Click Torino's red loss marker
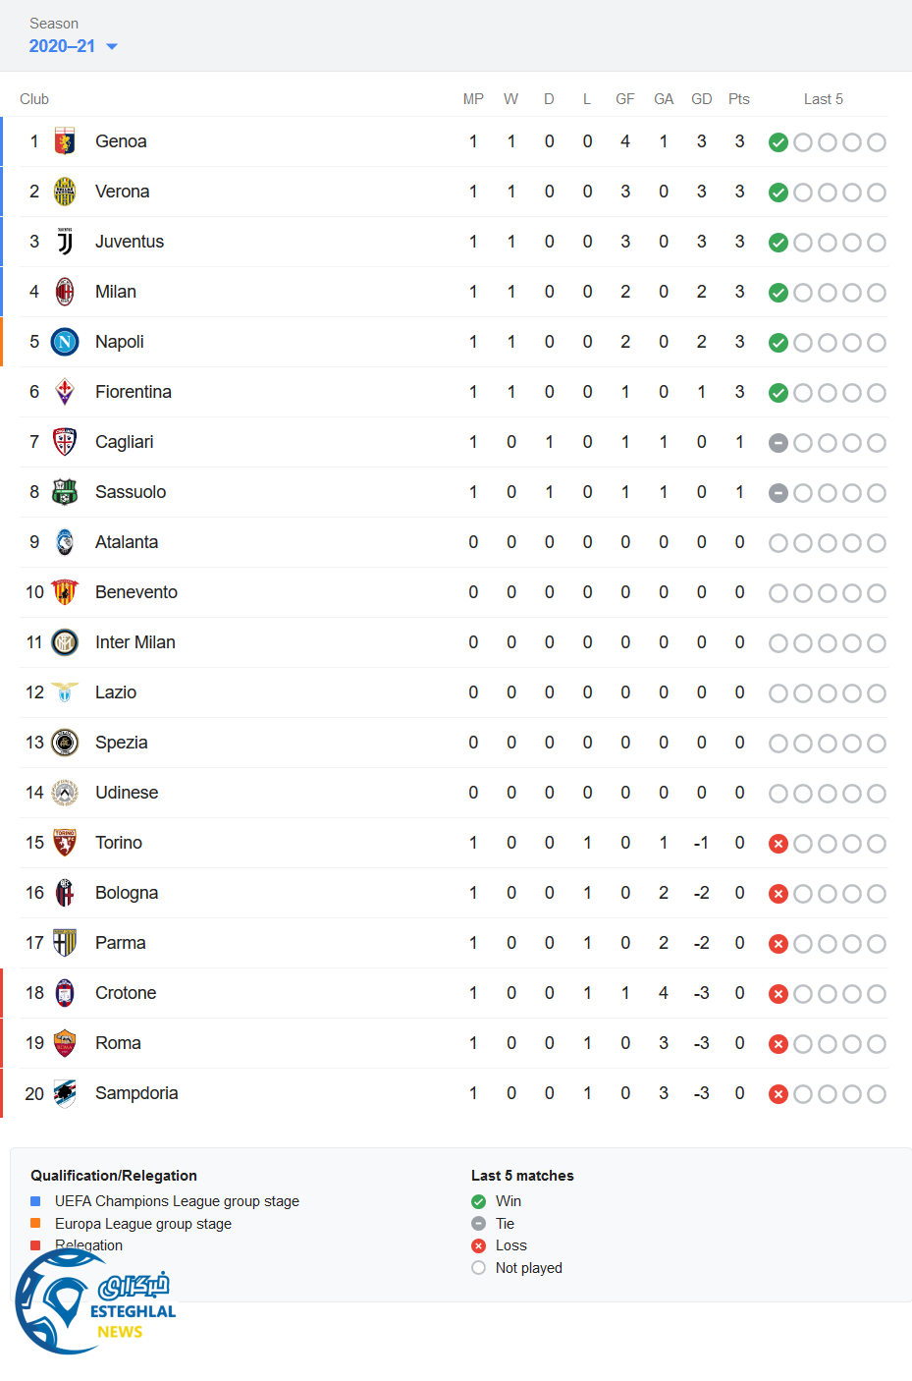 coord(778,844)
